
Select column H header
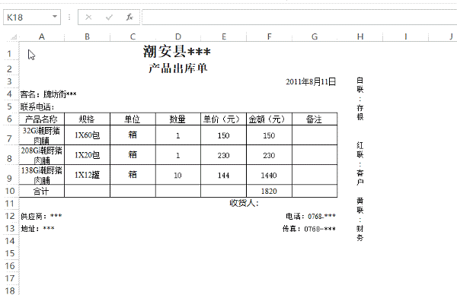point(360,36)
